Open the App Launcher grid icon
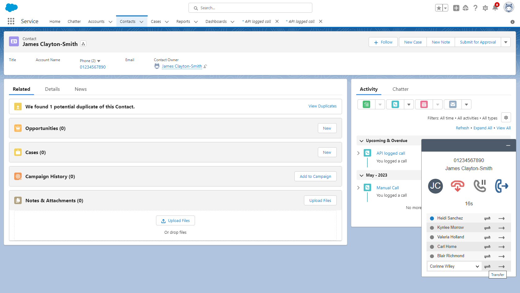The height and width of the screenshot is (293, 520). (x=11, y=21)
